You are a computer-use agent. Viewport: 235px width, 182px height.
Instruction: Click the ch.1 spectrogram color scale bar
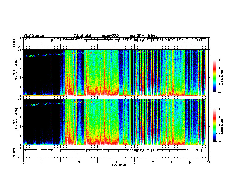(x=215, y=76)
